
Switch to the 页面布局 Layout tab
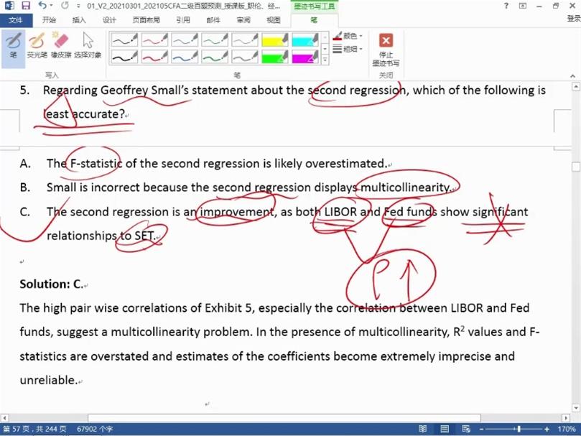[x=146, y=20]
